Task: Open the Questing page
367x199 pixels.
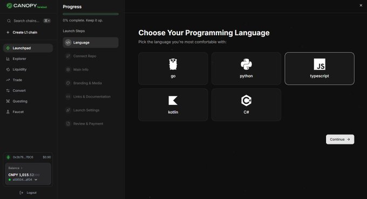Action: tap(28, 101)
